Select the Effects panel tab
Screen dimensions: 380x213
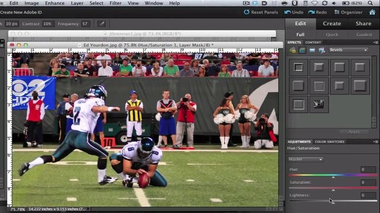[x=294, y=43]
